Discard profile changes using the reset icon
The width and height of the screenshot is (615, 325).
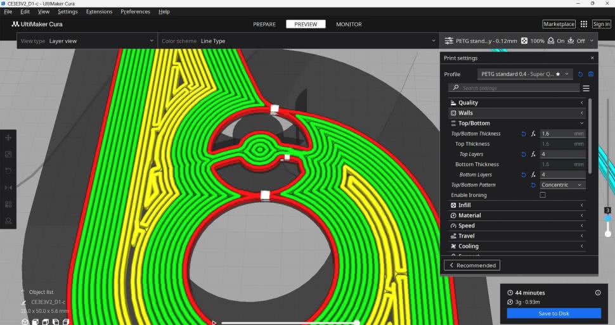coord(580,74)
